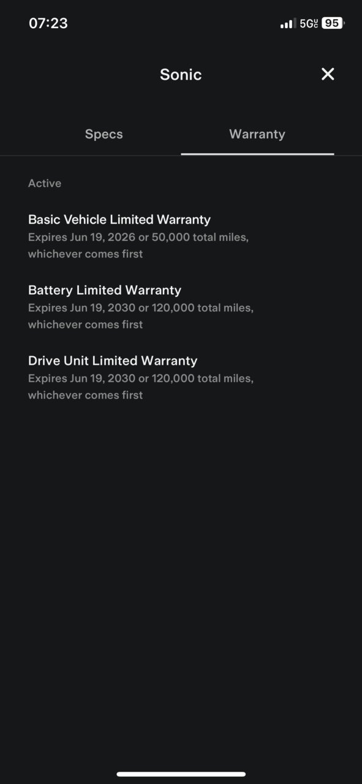Switch to the Specs tab

[104, 134]
